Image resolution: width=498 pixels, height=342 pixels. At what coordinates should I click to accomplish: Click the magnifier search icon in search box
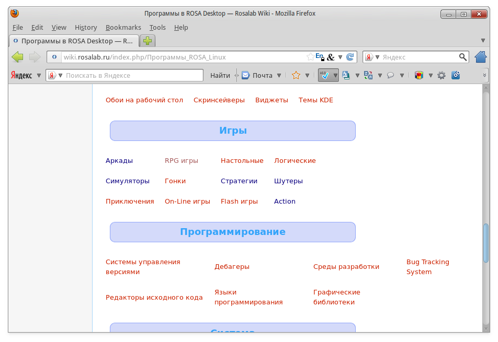[463, 57]
